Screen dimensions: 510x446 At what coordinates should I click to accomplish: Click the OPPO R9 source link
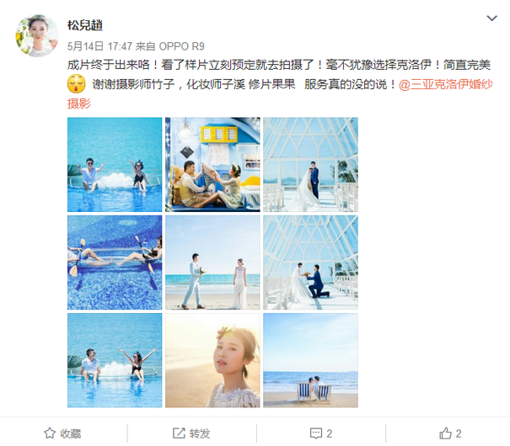click(181, 46)
